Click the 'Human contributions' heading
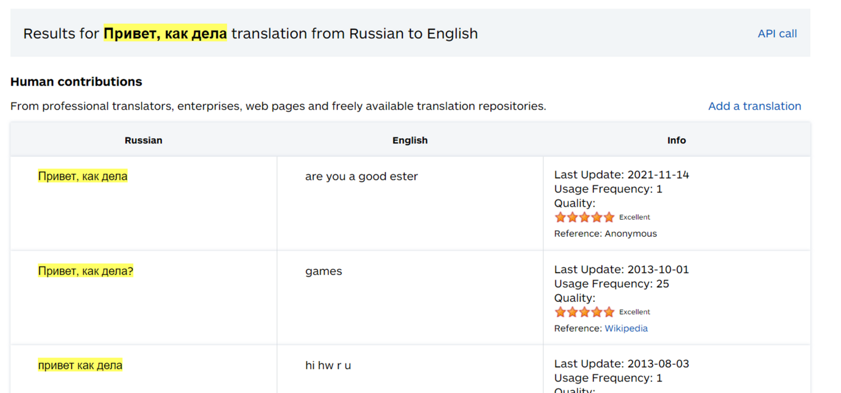The width and height of the screenshot is (841, 393). pyautogui.click(x=76, y=82)
